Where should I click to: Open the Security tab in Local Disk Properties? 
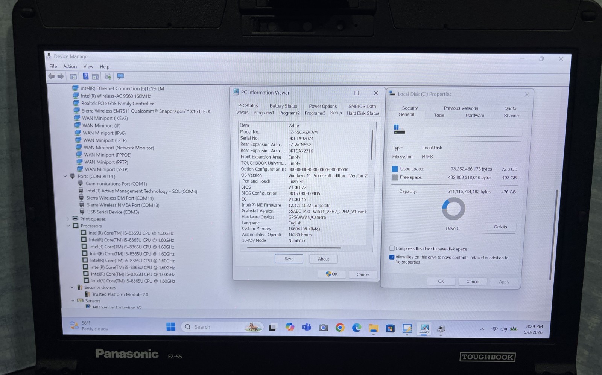pyautogui.click(x=410, y=108)
